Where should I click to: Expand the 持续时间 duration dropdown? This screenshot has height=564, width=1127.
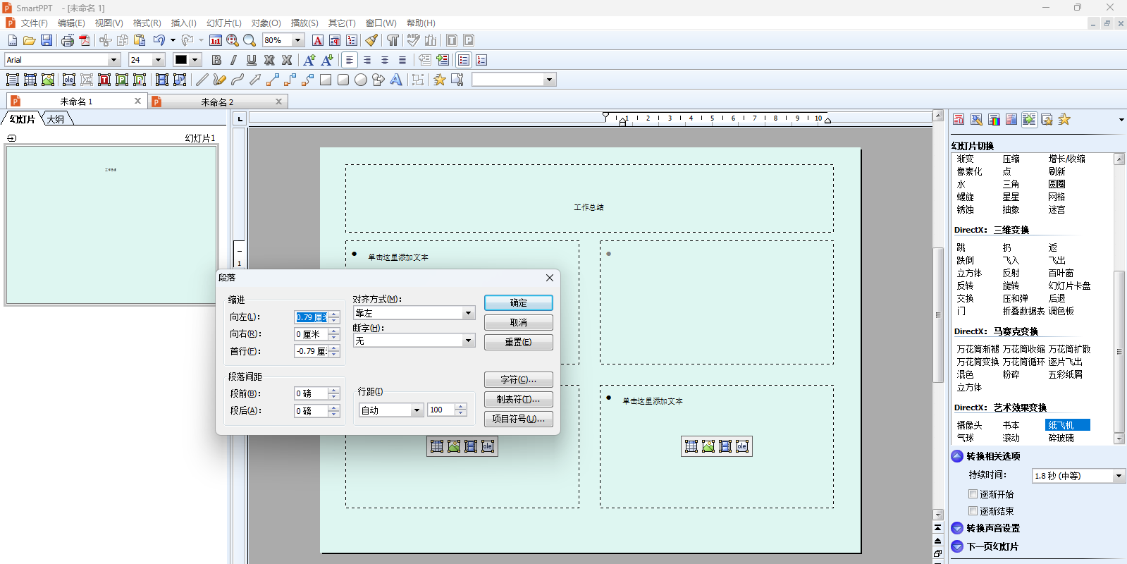[x=1118, y=476]
